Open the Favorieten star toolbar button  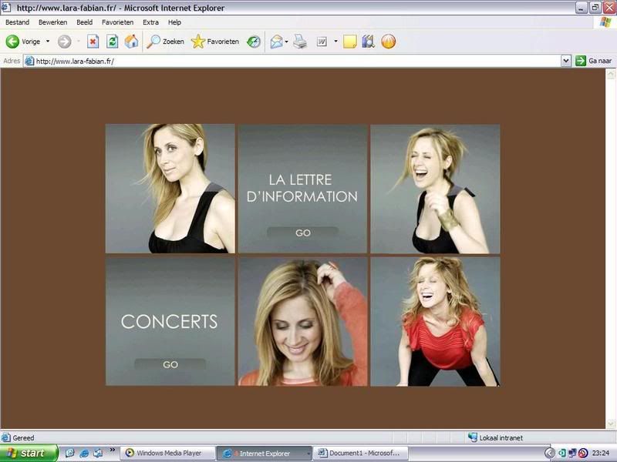[215, 42]
